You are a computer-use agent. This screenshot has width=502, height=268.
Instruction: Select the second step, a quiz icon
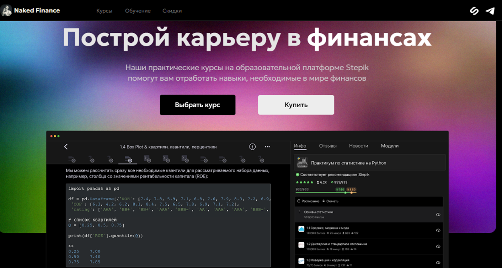tap(91, 159)
